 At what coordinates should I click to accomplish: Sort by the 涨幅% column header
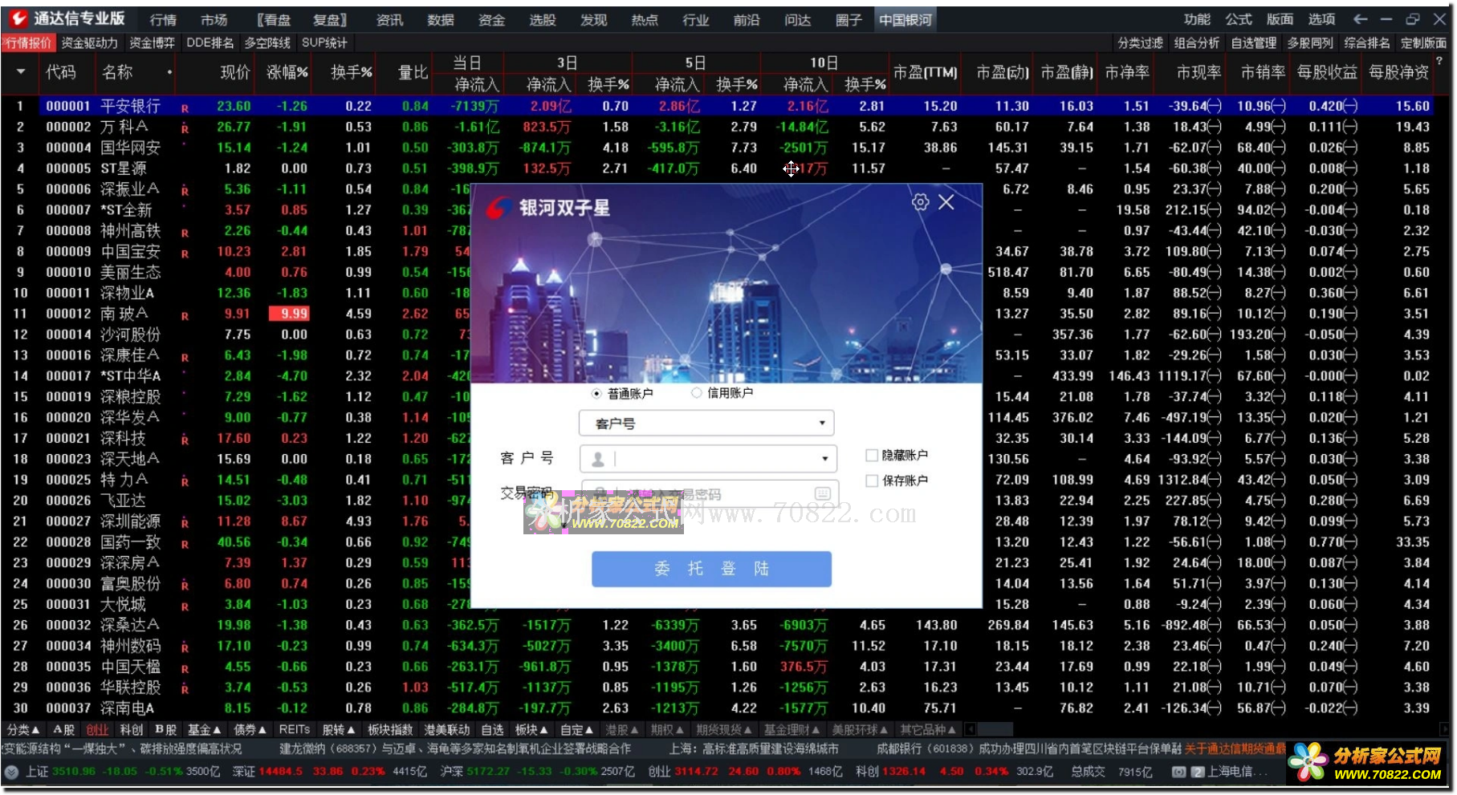pyautogui.click(x=287, y=72)
